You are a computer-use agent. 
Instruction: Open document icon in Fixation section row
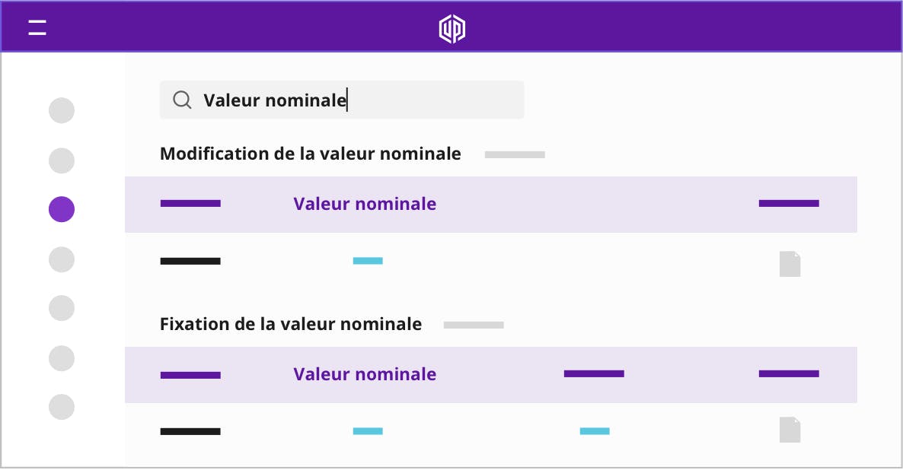click(x=790, y=430)
